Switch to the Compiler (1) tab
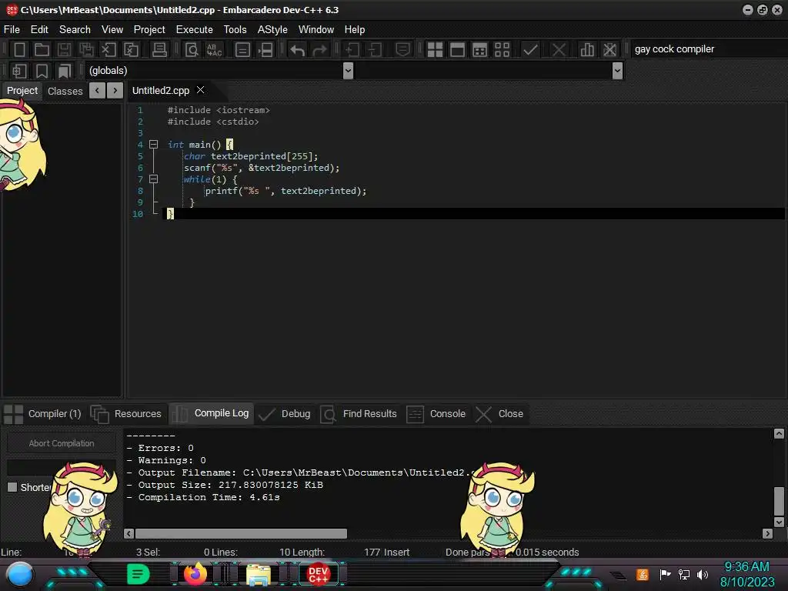Viewport: 788px width, 591px height. click(42, 413)
